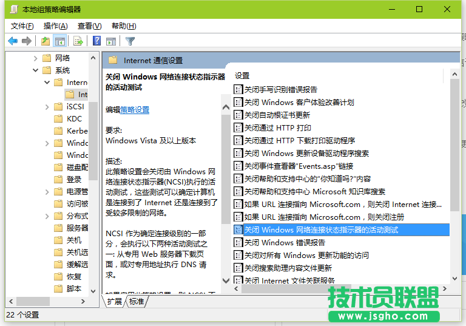Click the 脚本 folder icon

click(x=58, y=288)
